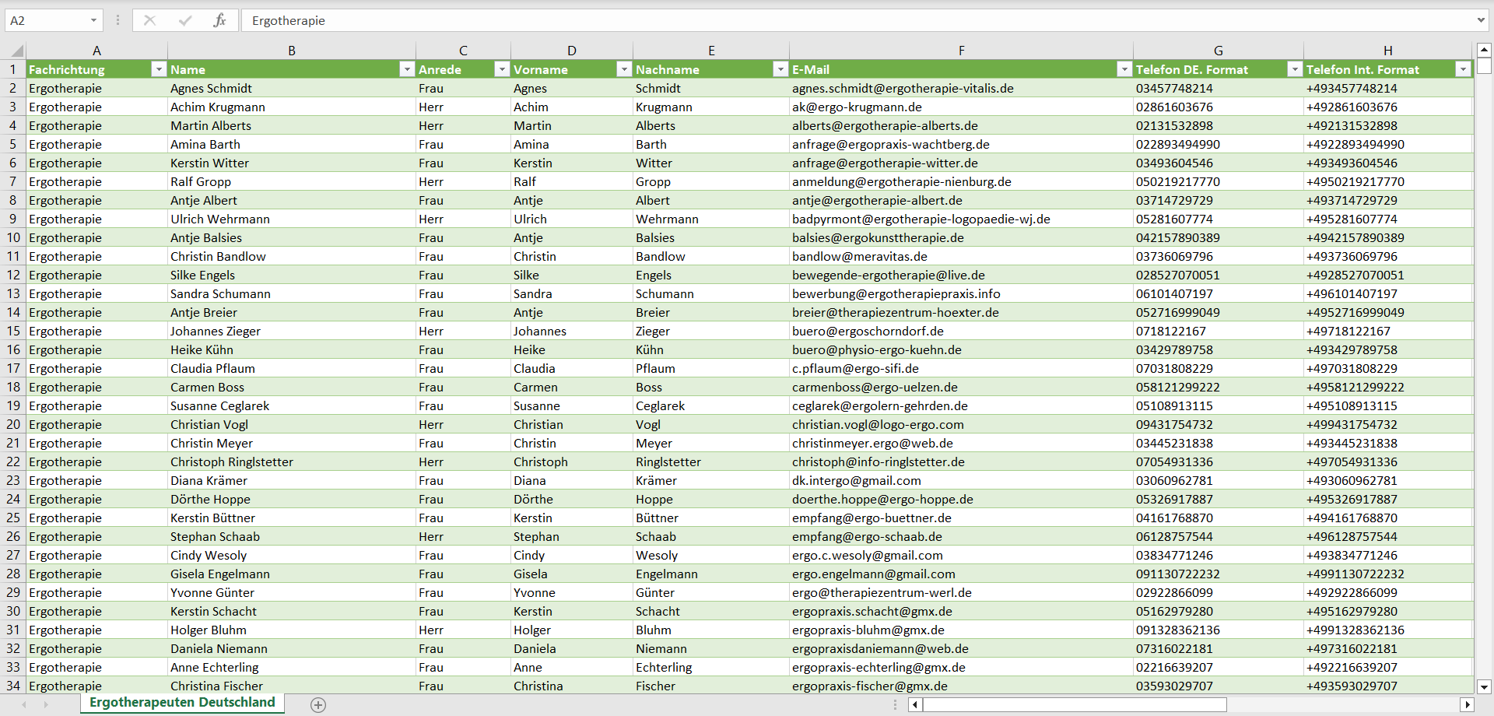Click Nachname cell Schumann
The width and height of the screenshot is (1494, 716).
tap(711, 293)
